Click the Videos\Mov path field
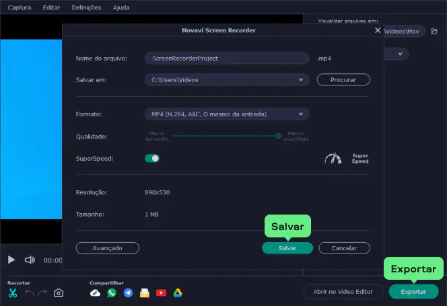 (405, 32)
